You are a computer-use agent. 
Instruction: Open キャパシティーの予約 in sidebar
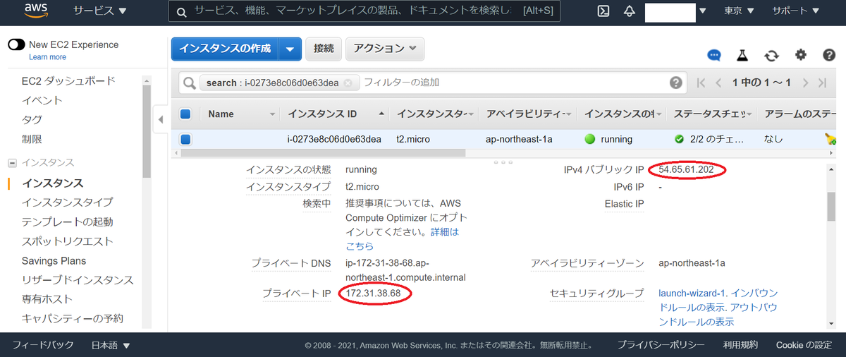point(72,318)
